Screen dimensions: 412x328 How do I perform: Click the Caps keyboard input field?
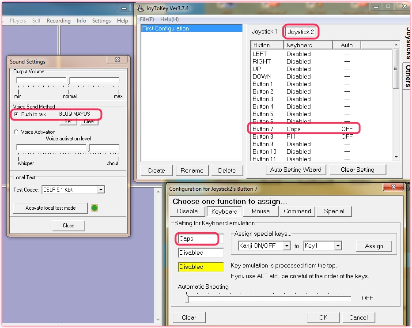[x=200, y=239]
